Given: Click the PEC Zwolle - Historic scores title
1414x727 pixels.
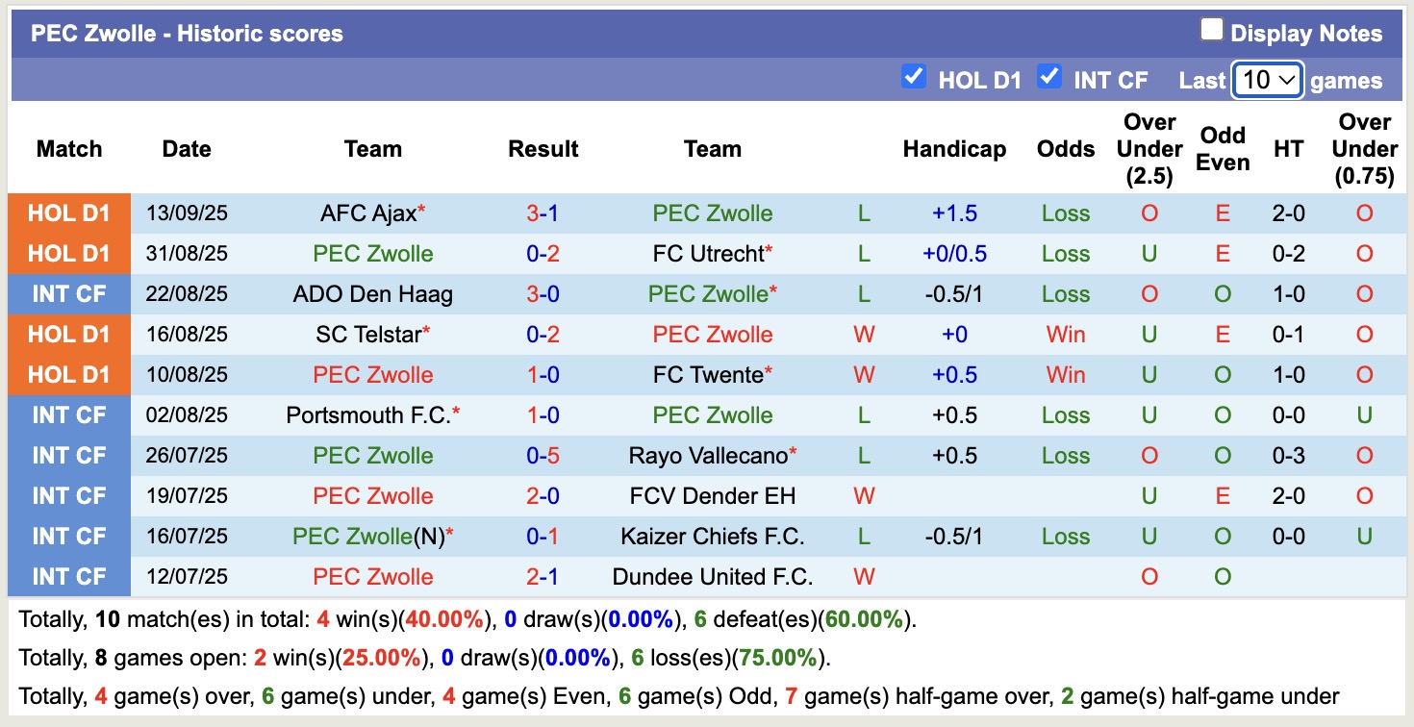Looking at the screenshot, I should [187, 33].
